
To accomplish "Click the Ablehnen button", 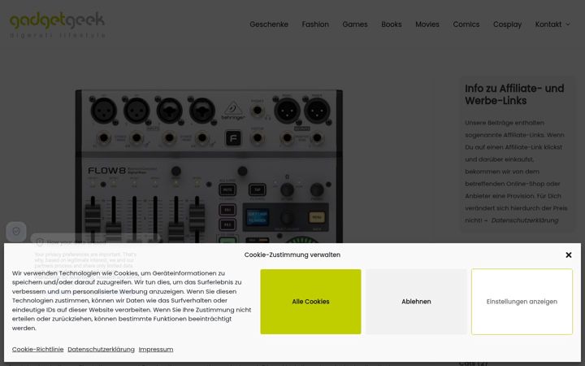I will [416, 302].
